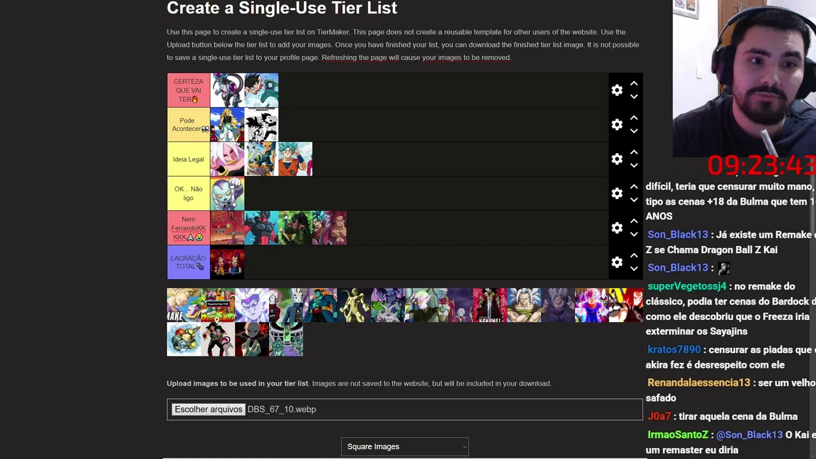Move the Ideia Legal tier down
This screenshot has width=816, height=459.
(x=634, y=166)
